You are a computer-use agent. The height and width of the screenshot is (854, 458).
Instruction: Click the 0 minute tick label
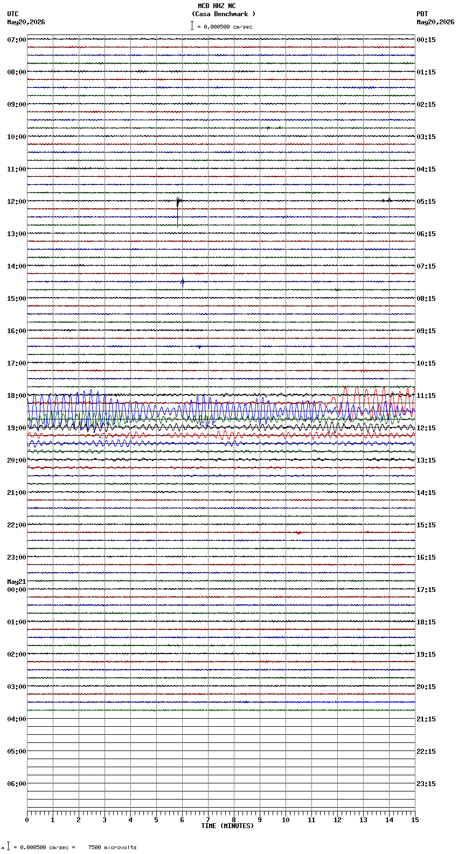click(x=27, y=820)
